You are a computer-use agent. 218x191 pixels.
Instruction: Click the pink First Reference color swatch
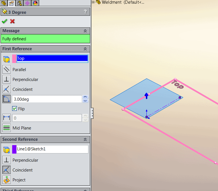14,59
